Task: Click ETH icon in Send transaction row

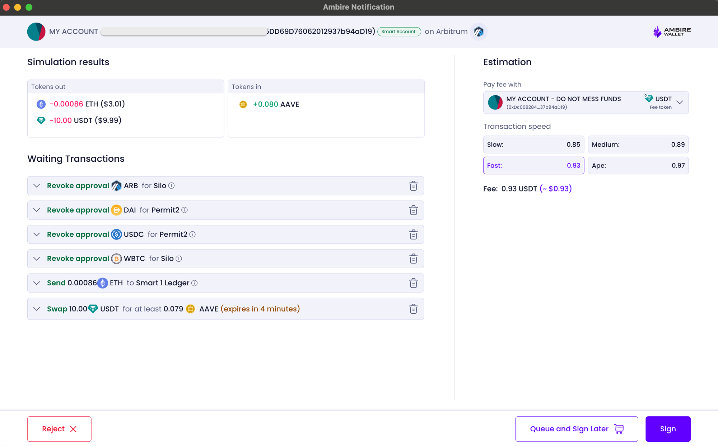Action: 103,283
